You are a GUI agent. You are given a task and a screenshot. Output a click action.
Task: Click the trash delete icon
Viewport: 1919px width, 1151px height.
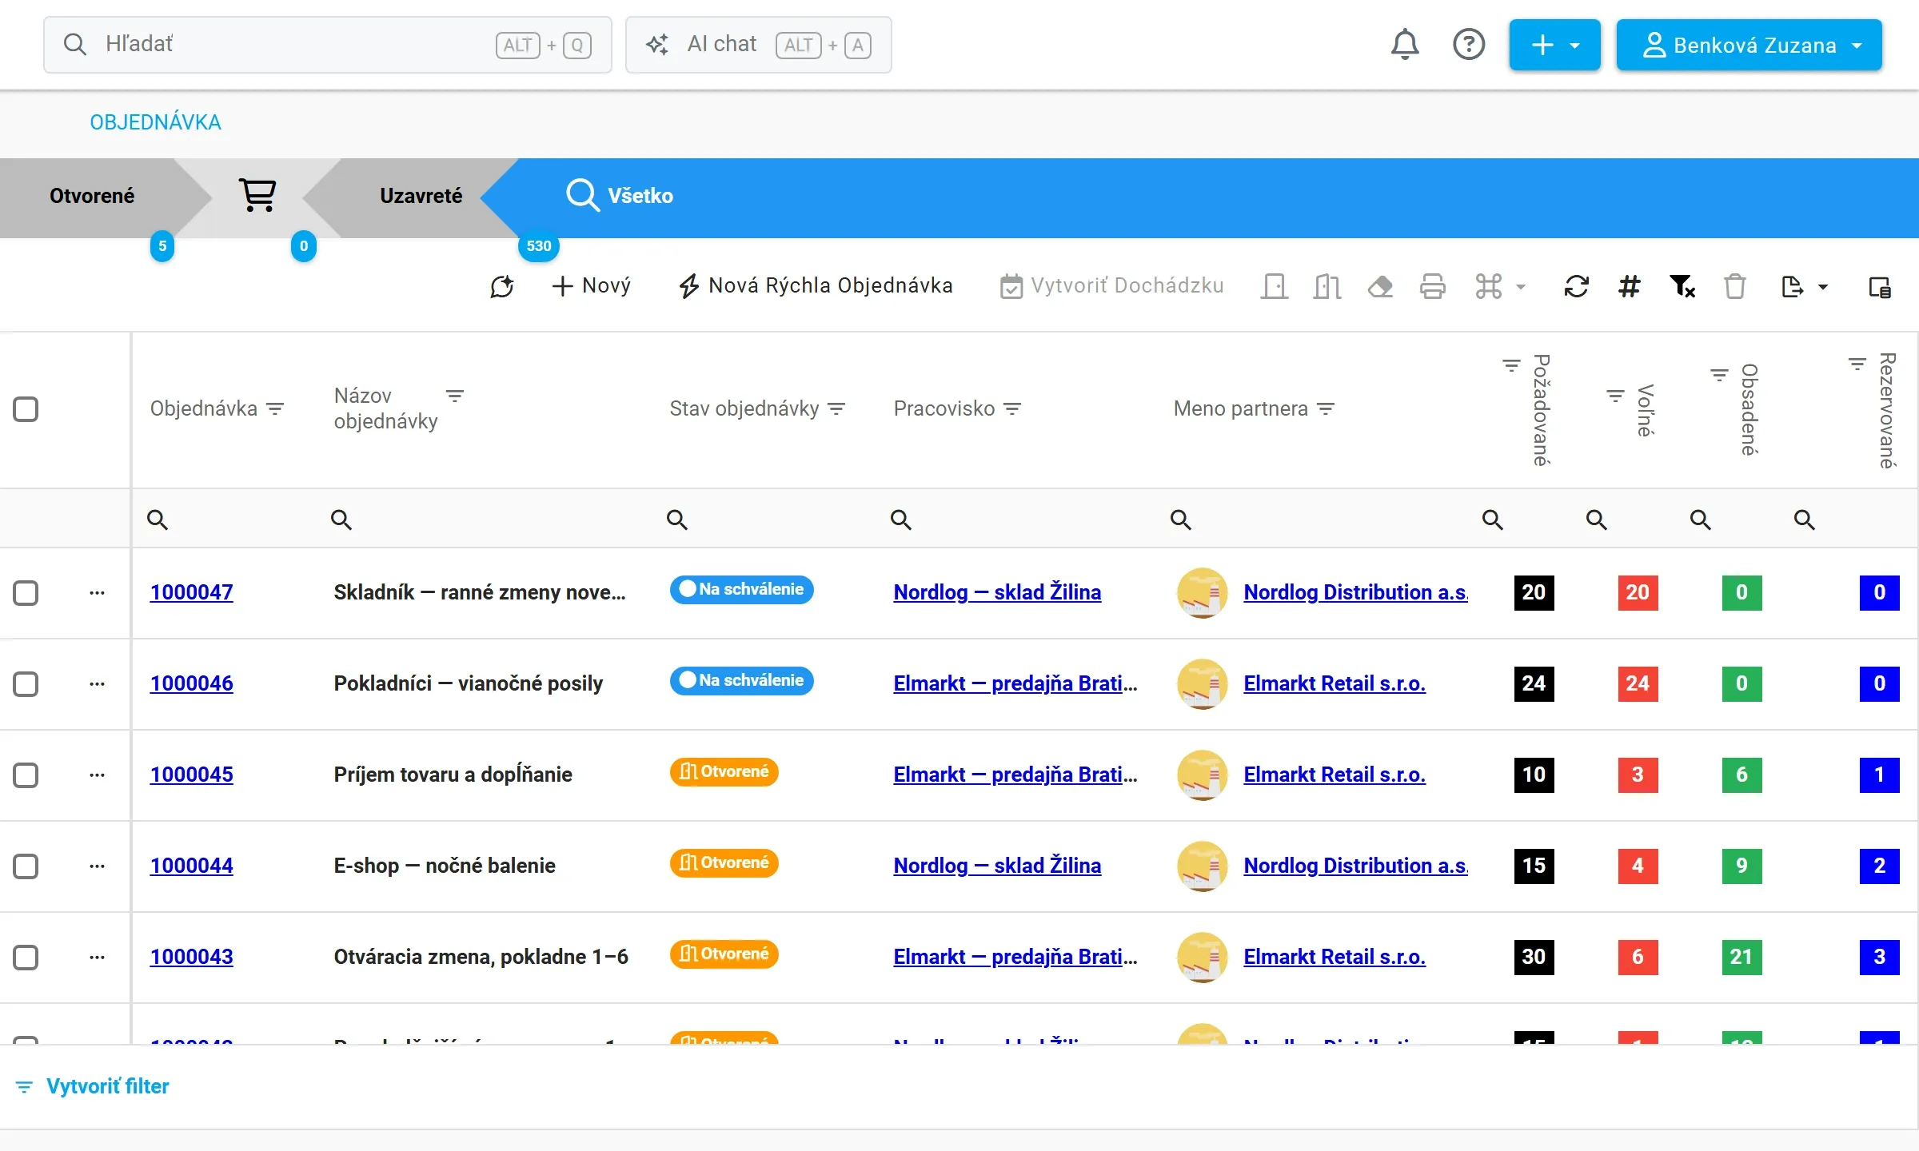pos(1735,286)
